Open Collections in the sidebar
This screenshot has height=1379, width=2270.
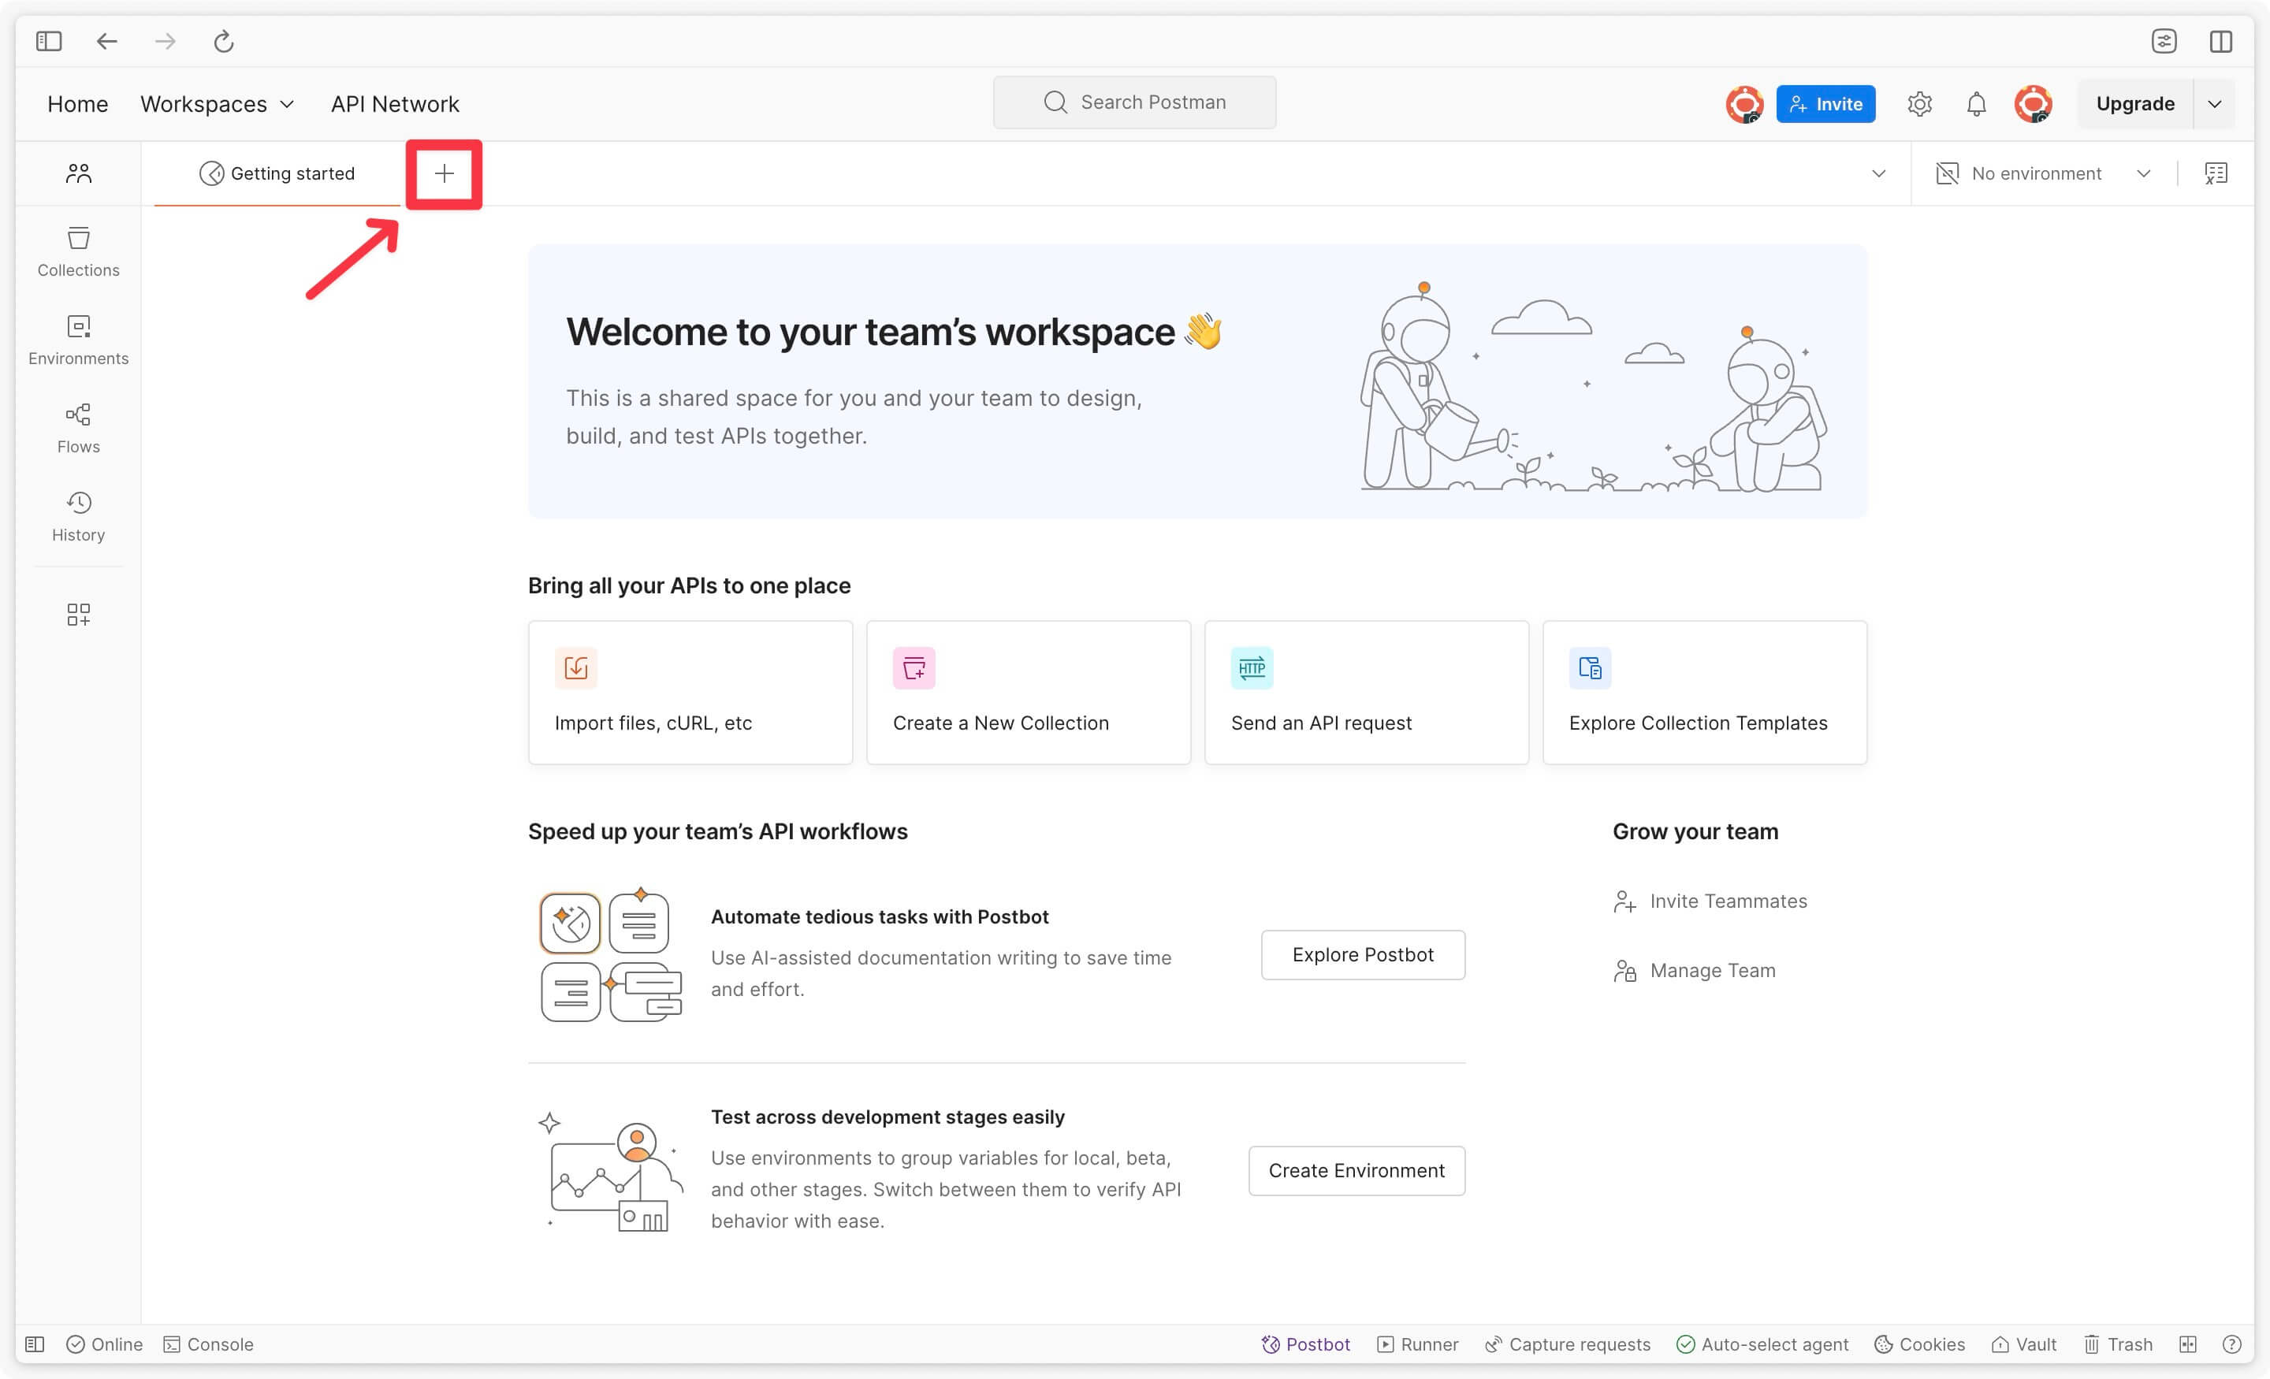click(78, 251)
